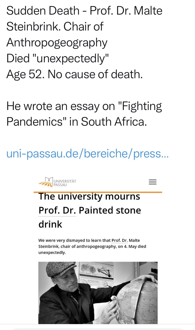Screen dimensions: 195x330
Task: Click the globe in the article photo
Action: (x=138, y=300)
